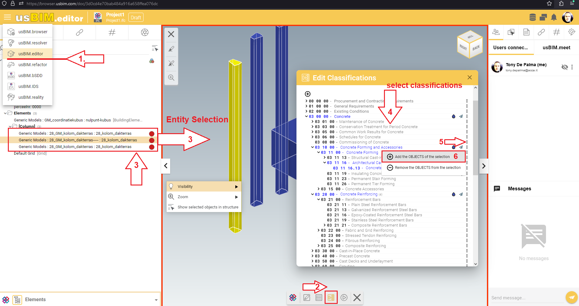Open user profile avatar in header
The width and height of the screenshot is (579, 306).
[x=567, y=17]
